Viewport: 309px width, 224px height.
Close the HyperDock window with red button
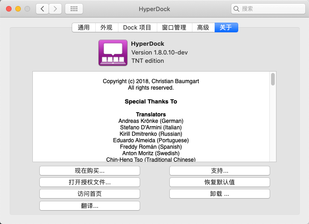pyautogui.click(x=9, y=9)
